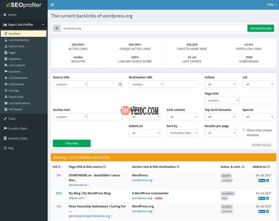Click the green checkmark icon in first row
The height and width of the screenshot is (221, 279).
pos(268,180)
